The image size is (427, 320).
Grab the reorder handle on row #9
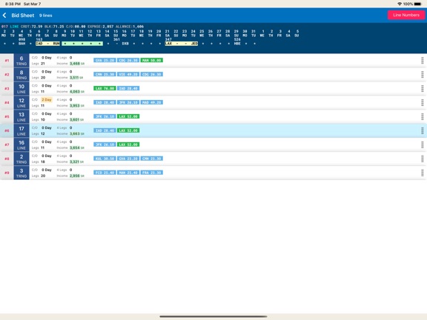point(422,173)
